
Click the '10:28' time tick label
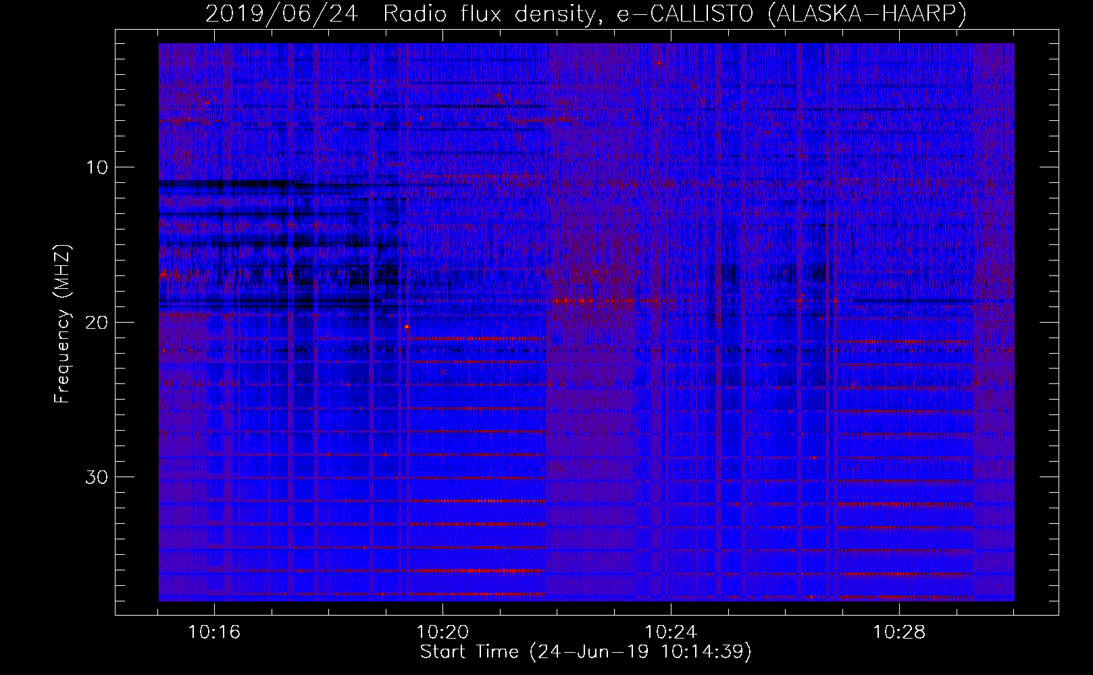point(899,632)
